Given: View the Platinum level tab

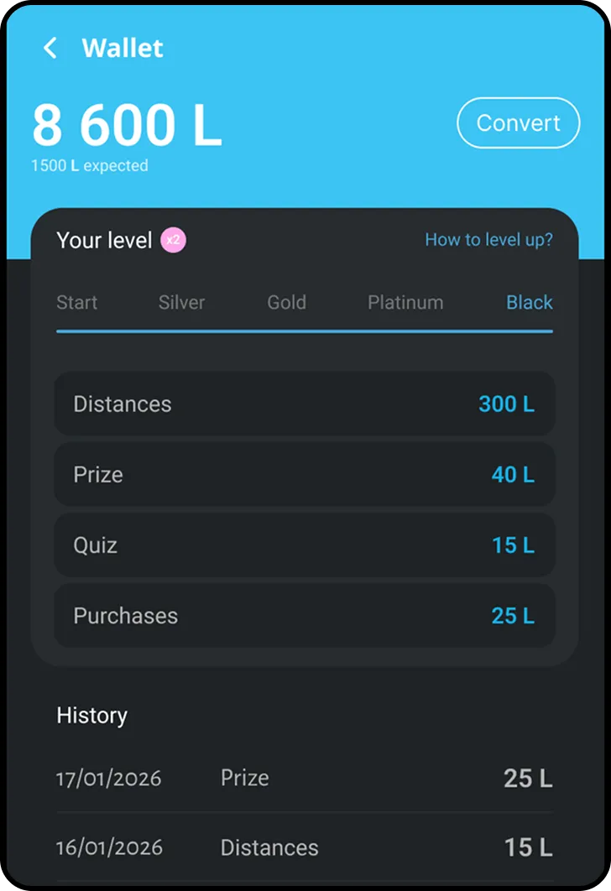Looking at the screenshot, I should click(405, 302).
